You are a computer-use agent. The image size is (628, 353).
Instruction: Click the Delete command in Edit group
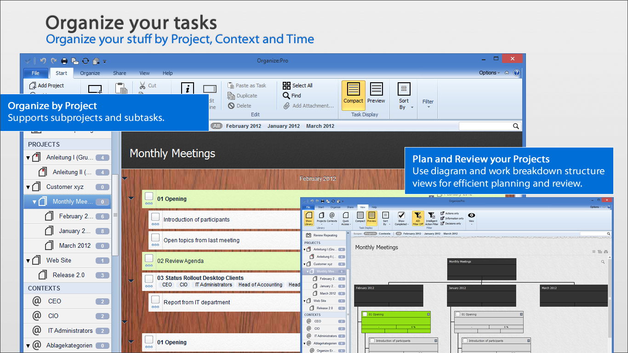click(240, 106)
